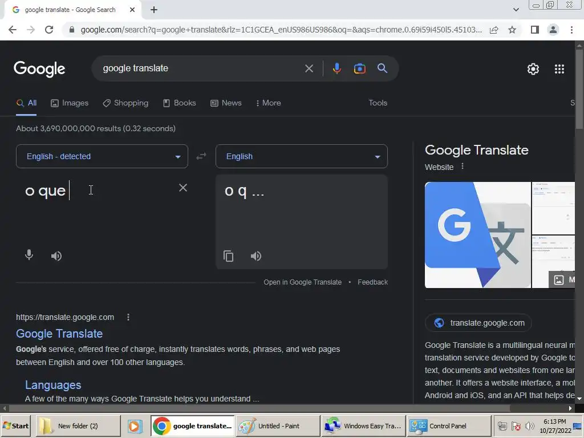Open source language dropdown English - detected
This screenshot has height=438, width=584.
click(102, 156)
